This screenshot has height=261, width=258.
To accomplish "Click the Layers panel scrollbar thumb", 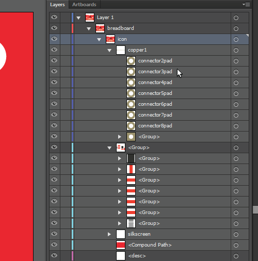I will 255,210.
